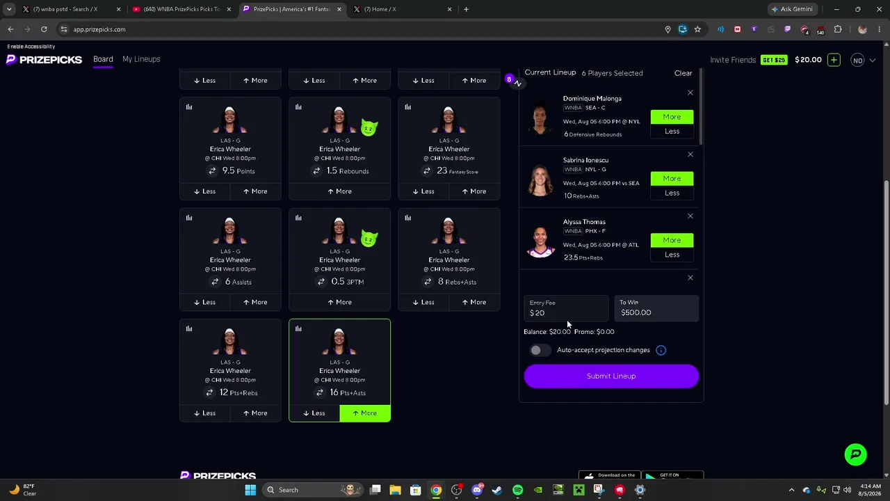Screen dimensions: 890x501
Task: Open the stats chart icon on Erica Wheeler 12 Pts+Rebs card
Action: coord(188,328)
